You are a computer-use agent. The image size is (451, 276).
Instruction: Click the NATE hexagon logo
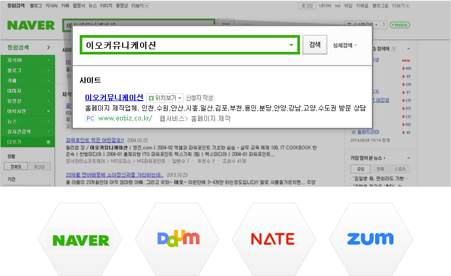[x=273, y=239]
